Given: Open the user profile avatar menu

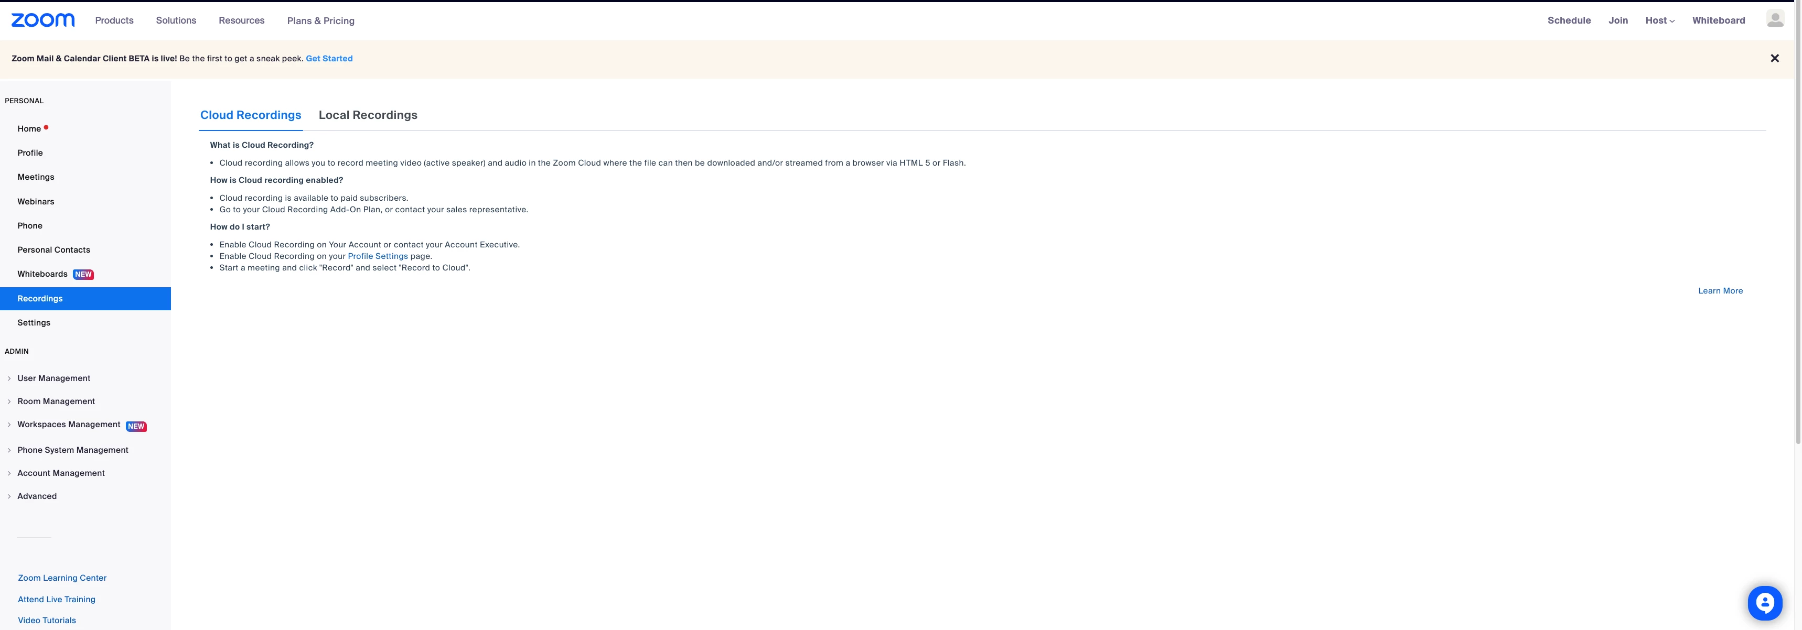Looking at the screenshot, I should tap(1775, 19).
